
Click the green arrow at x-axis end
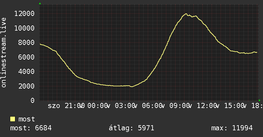tap(259, 100)
